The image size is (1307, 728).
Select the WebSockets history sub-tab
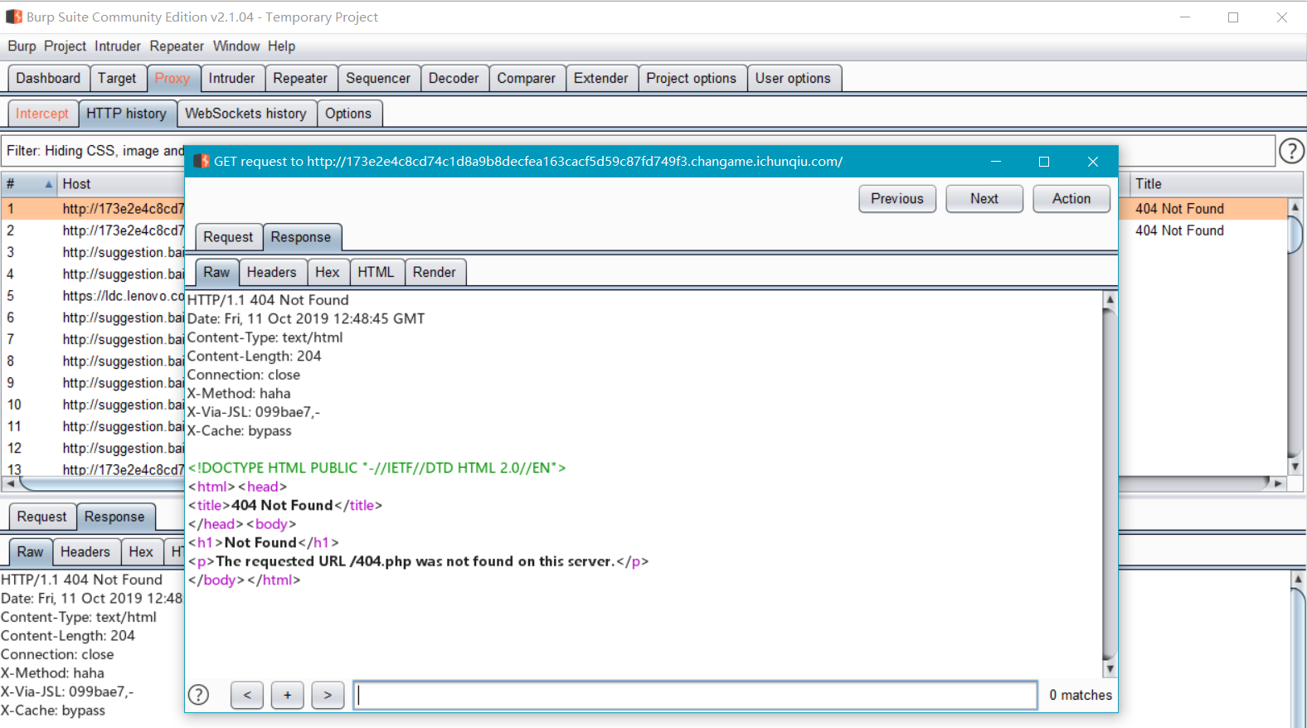click(245, 114)
